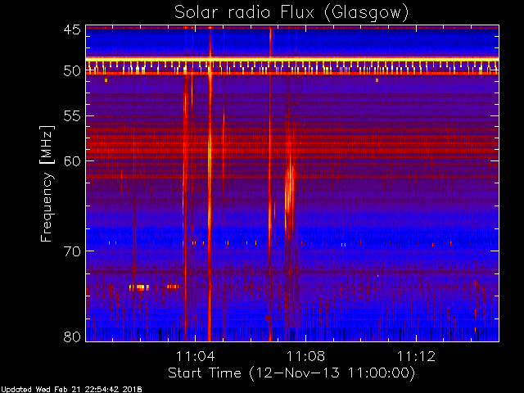Click the "11:08" time tick label

tap(305, 356)
